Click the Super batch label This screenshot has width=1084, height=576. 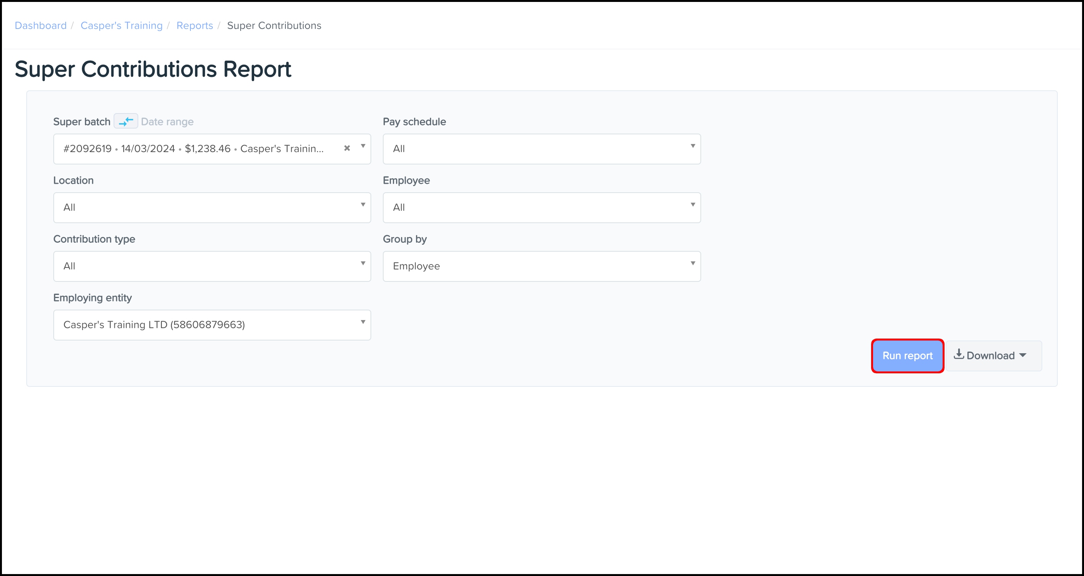(82, 122)
